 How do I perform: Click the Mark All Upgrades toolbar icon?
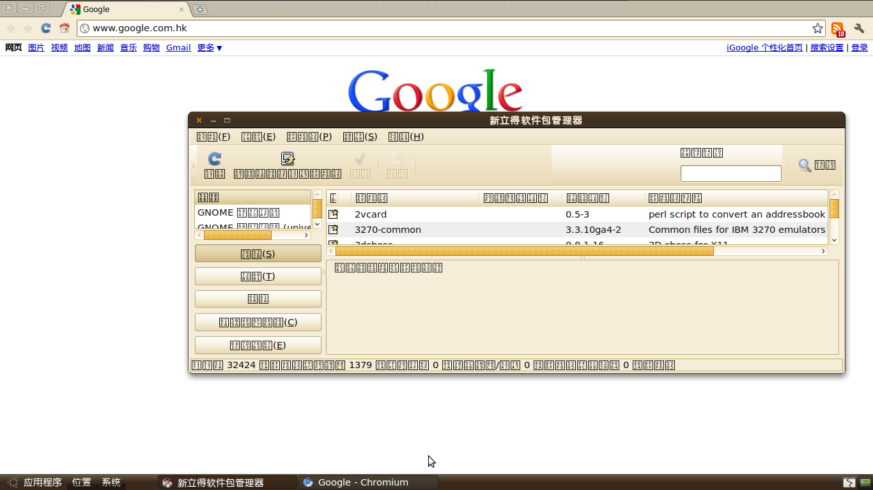[x=288, y=160]
